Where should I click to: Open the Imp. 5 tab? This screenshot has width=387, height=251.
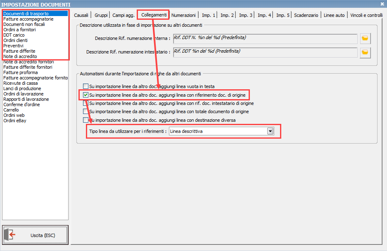tap(283, 15)
